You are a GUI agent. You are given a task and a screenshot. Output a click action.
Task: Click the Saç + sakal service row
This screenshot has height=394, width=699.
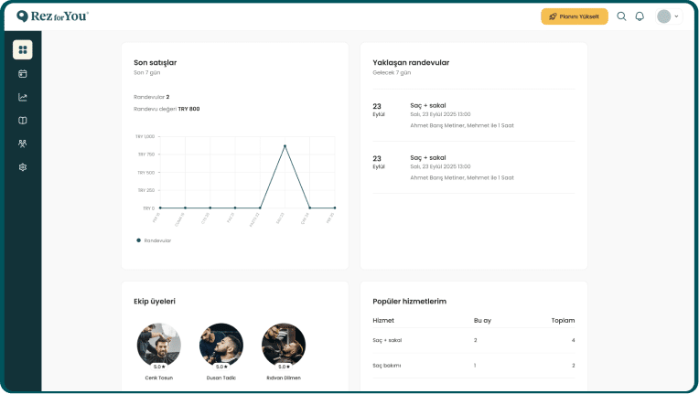473,340
